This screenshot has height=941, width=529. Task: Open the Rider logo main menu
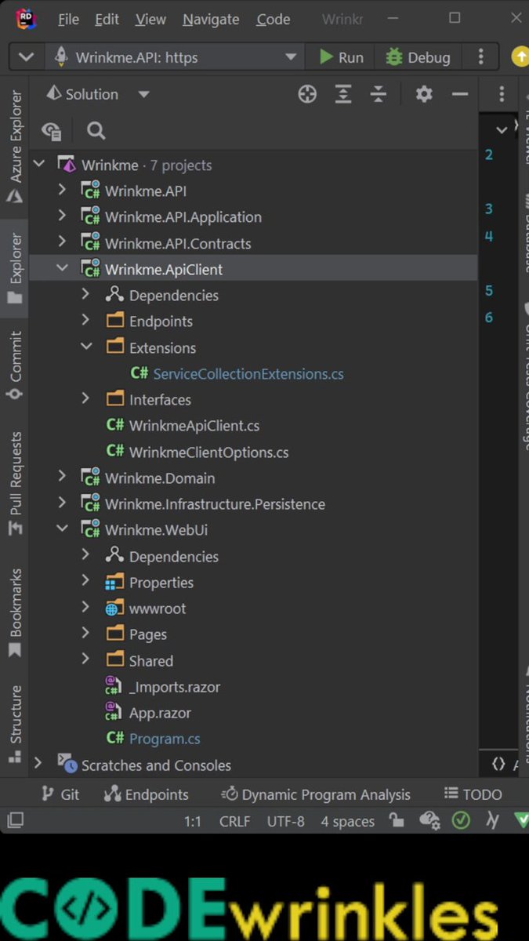(x=25, y=19)
